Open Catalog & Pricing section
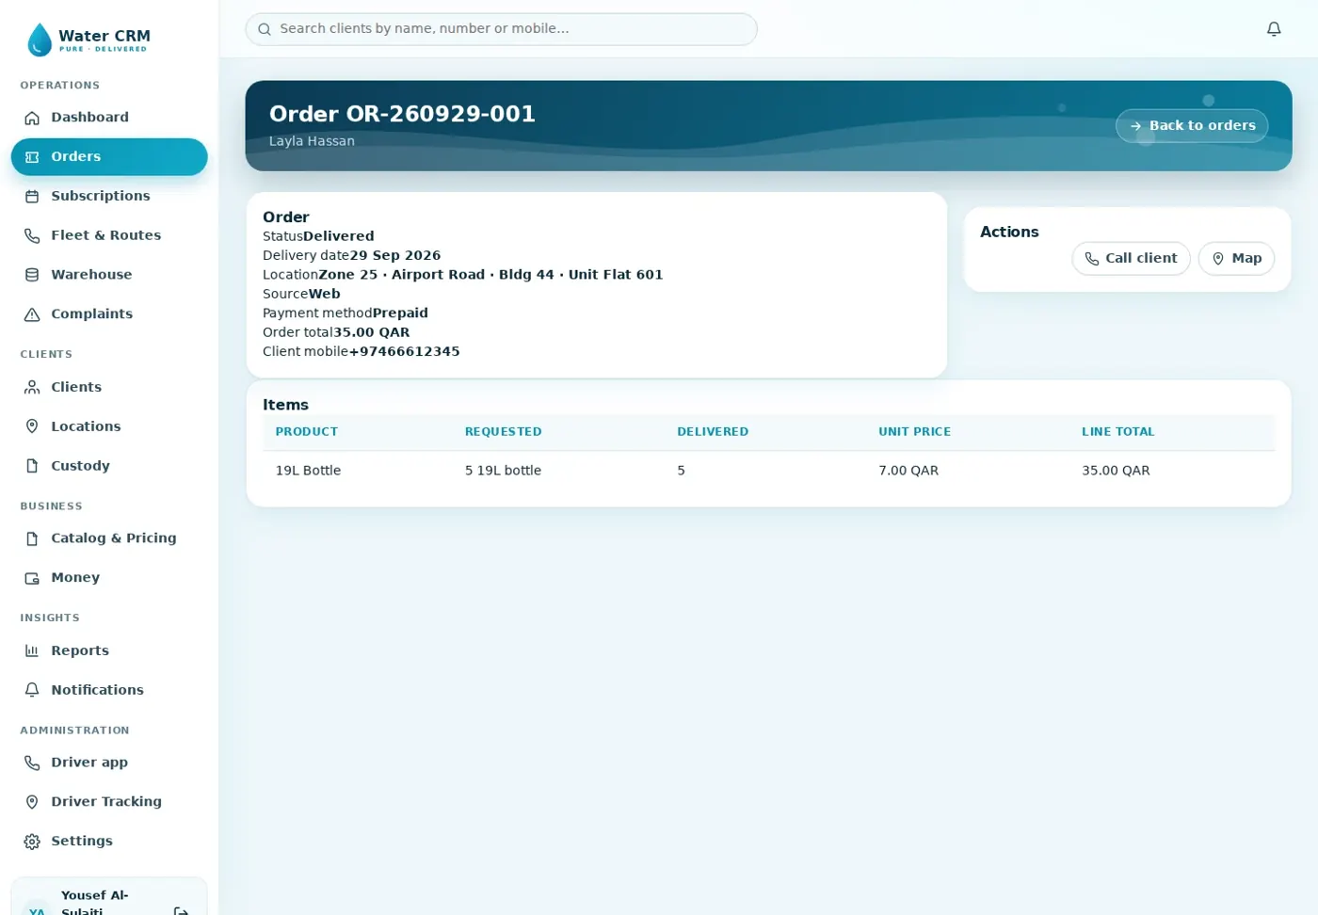This screenshot has height=915, width=1318. click(109, 538)
